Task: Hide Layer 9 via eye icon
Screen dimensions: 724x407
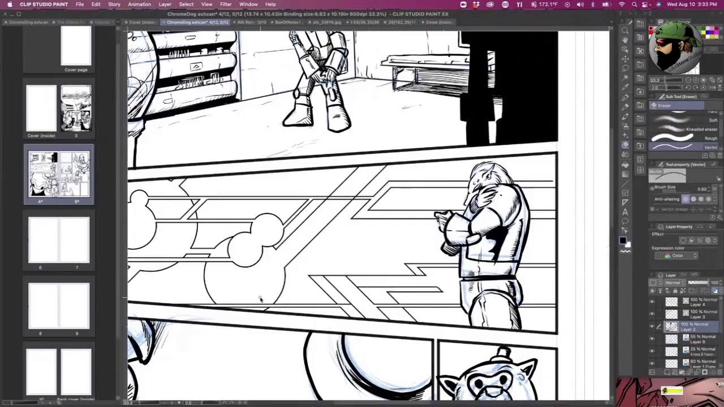Action: coord(652,339)
